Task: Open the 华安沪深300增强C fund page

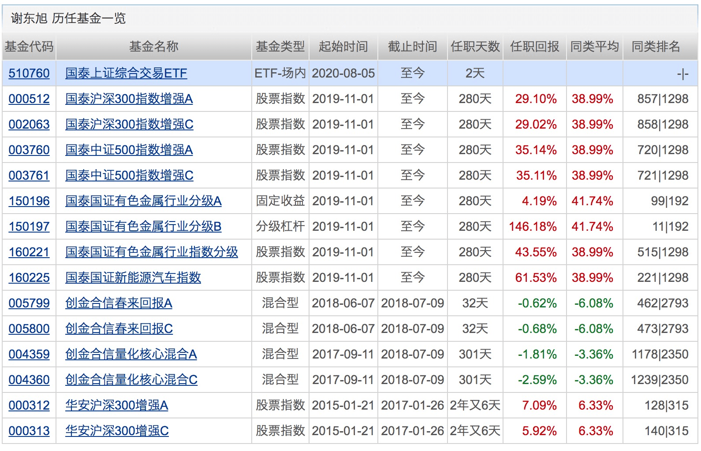Action: point(117,431)
